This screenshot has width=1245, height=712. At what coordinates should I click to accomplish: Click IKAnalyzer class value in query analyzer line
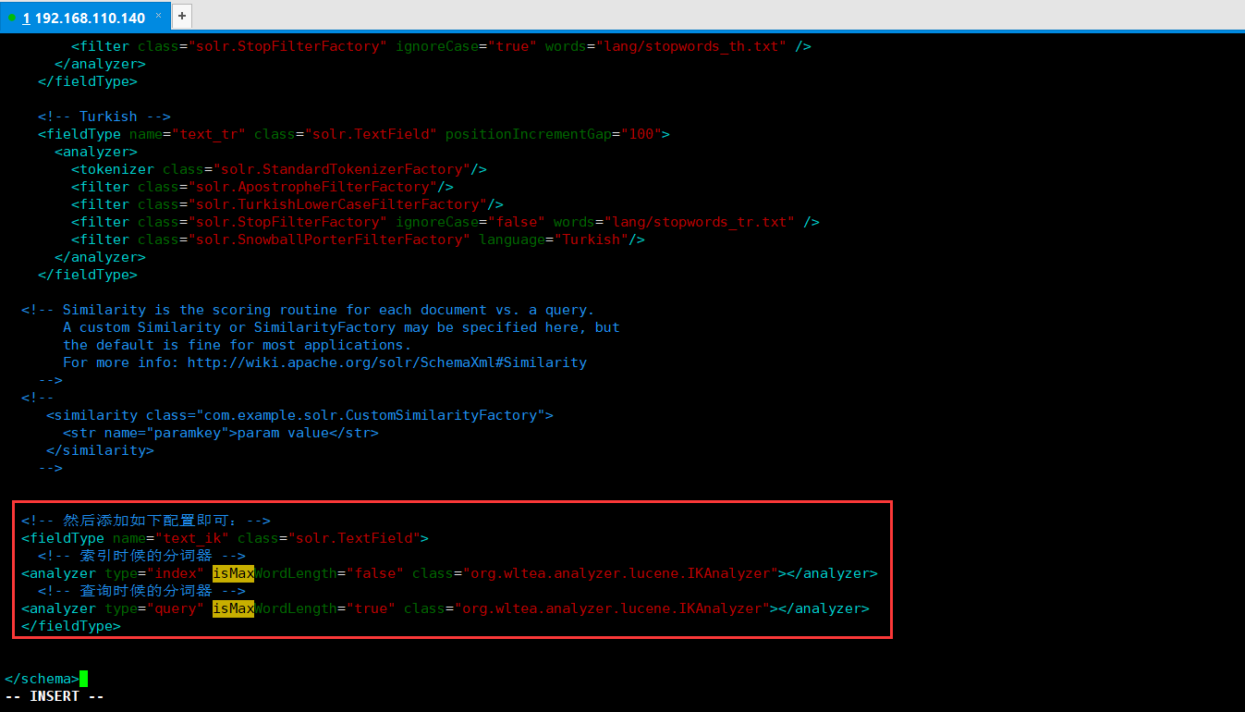pos(611,608)
